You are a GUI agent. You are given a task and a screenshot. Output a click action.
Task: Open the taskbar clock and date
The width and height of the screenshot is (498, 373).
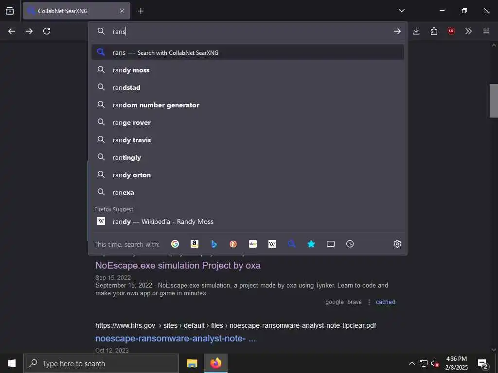pyautogui.click(x=456, y=363)
